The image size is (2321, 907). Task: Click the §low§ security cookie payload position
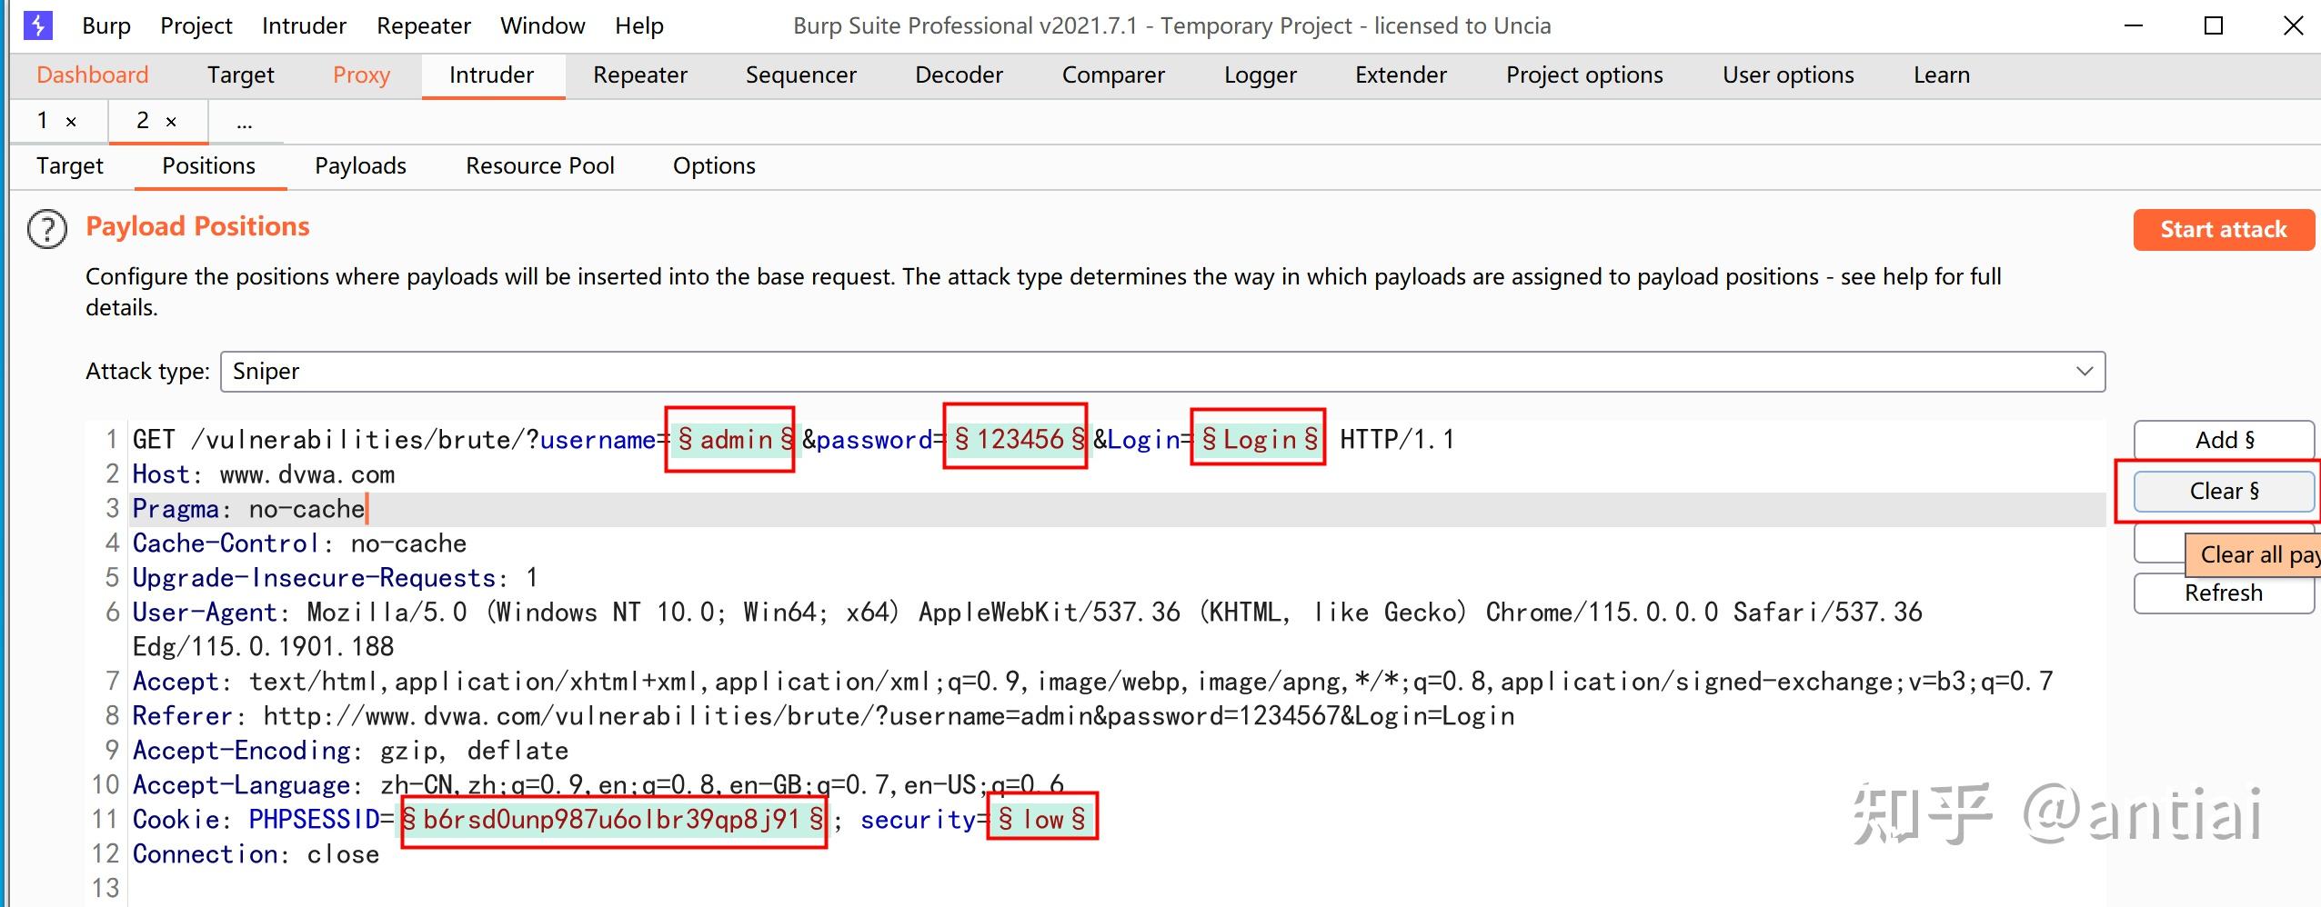click(x=1041, y=820)
